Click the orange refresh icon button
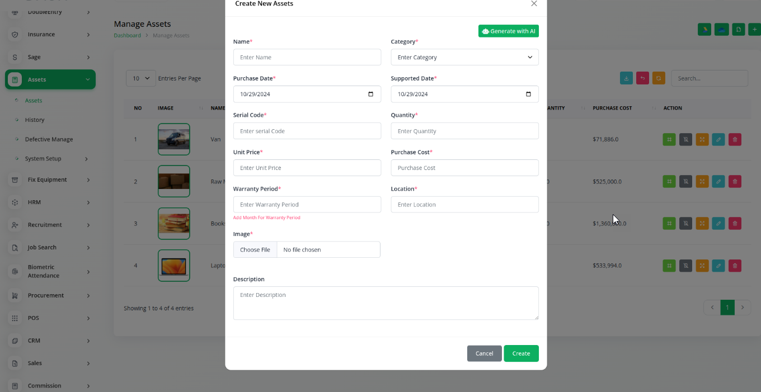 coord(659,78)
